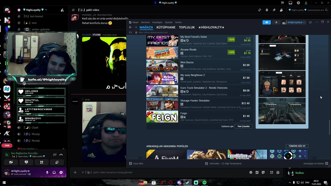Open Discord inbox icon in title bar
331x186 pixels.
point(290,3)
